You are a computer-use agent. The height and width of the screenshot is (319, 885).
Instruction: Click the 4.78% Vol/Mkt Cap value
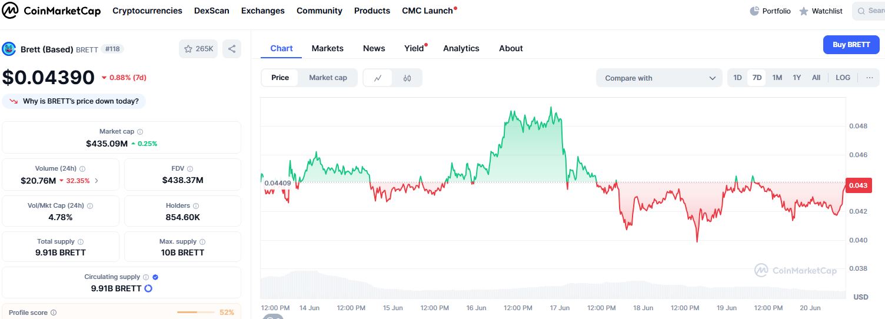pos(61,217)
